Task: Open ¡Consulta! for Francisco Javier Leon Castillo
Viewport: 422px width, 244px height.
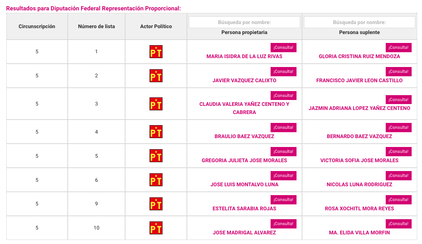Action: pos(398,71)
